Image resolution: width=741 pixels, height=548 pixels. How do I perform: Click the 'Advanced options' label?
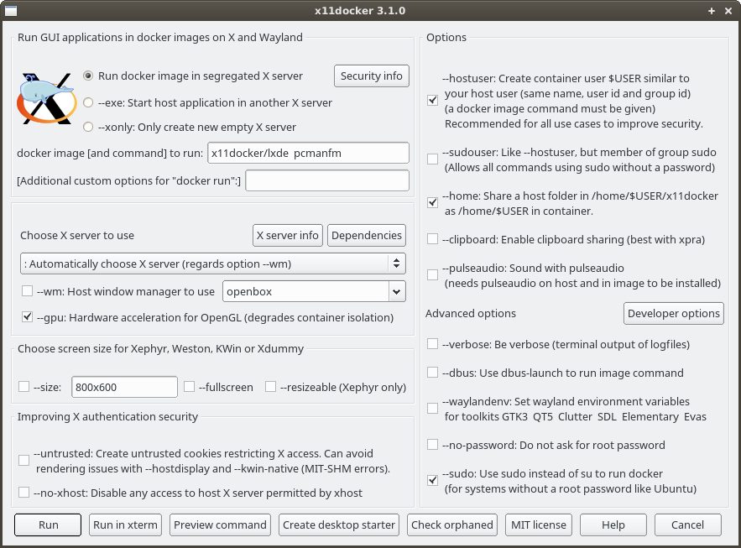(471, 313)
